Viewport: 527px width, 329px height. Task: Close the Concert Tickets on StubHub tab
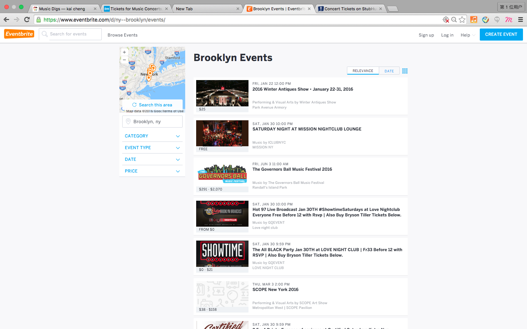[381, 9]
